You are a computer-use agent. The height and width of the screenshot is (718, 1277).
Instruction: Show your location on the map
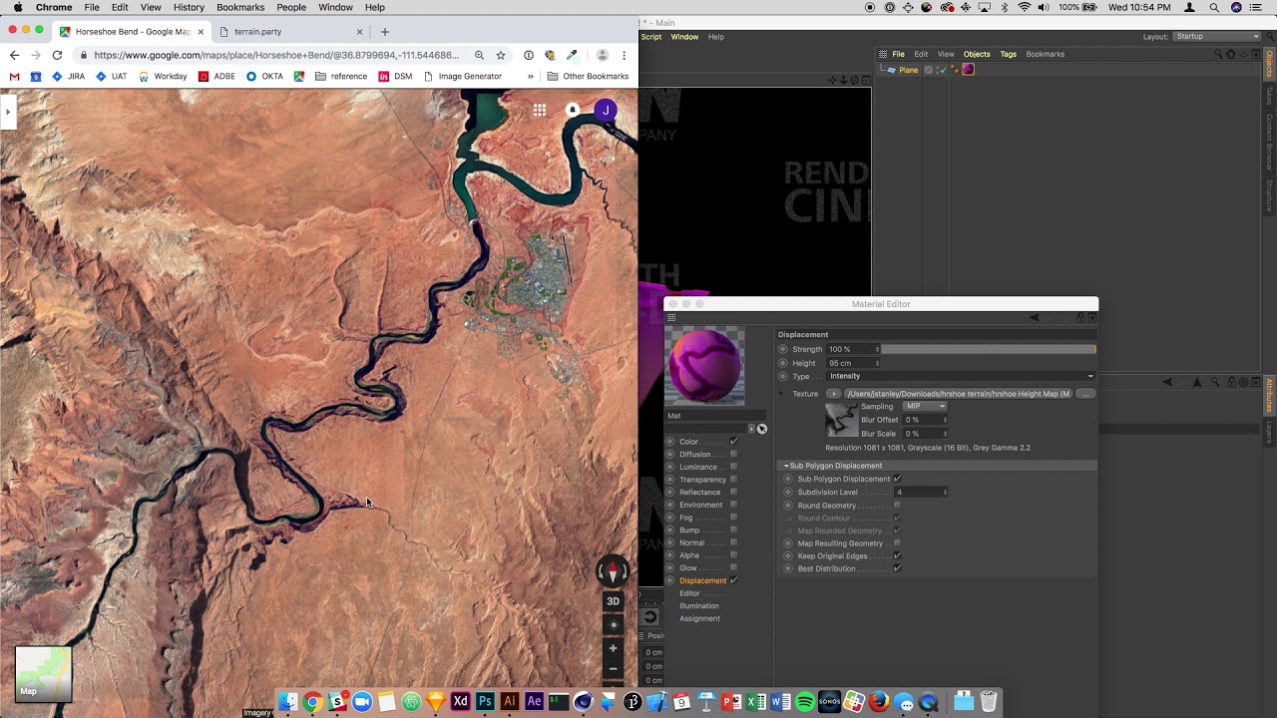[x=613, y=625]
